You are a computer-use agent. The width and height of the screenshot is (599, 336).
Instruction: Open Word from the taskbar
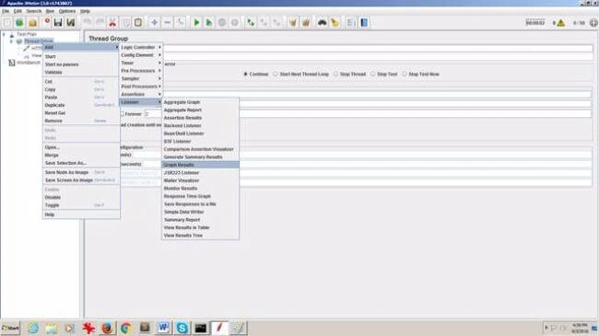163,328
